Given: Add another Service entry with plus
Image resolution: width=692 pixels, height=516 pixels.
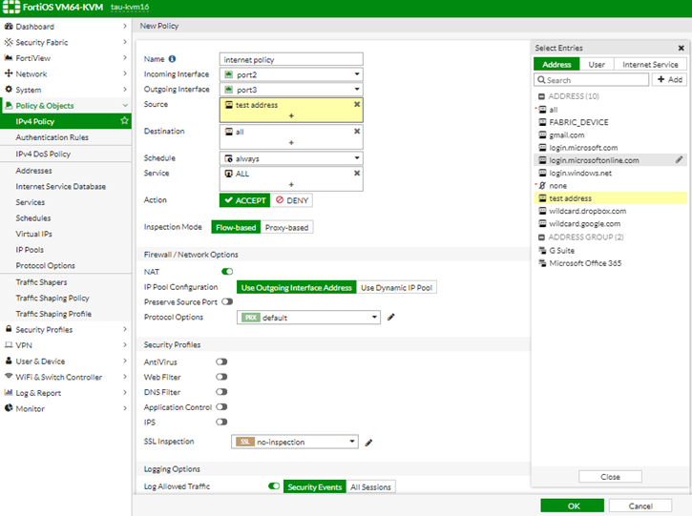Looking at the screenshot, I should point(291,184).
